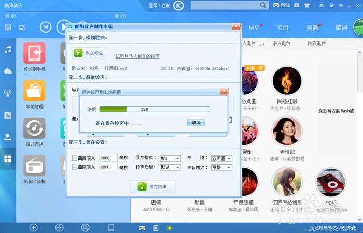The height and width of the screenshot is (233, 363).
Task: Click the 25% saving progress bar
Action: coord(155,109)
